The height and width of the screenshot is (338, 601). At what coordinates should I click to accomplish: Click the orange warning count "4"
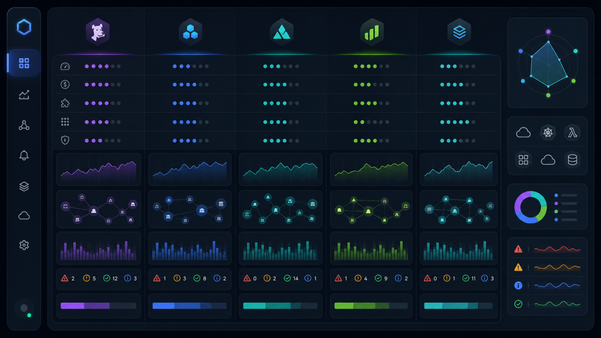point(366,279)
